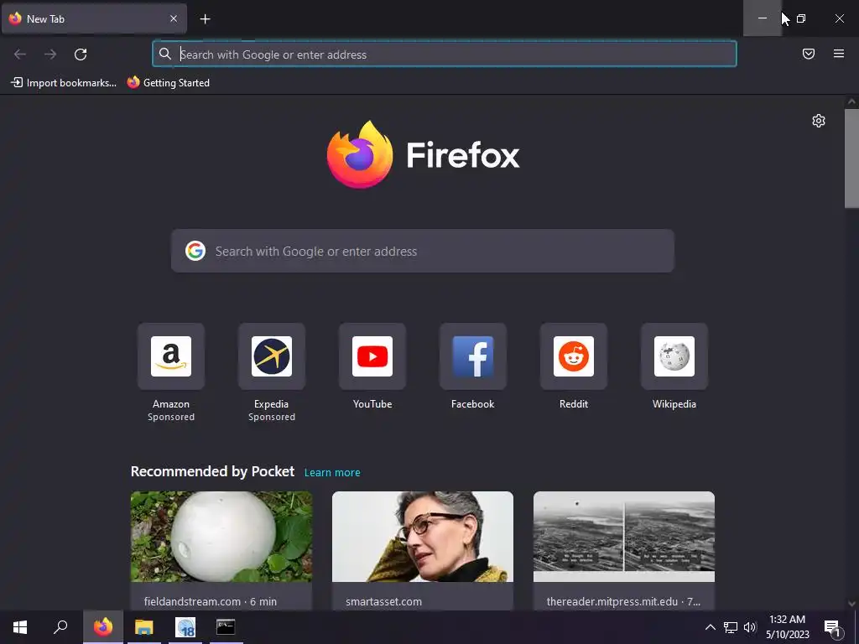Screen dimensions: 859x644
Task: Click the 'Recommended by Pocket' heading
Action: click(212, 471)
